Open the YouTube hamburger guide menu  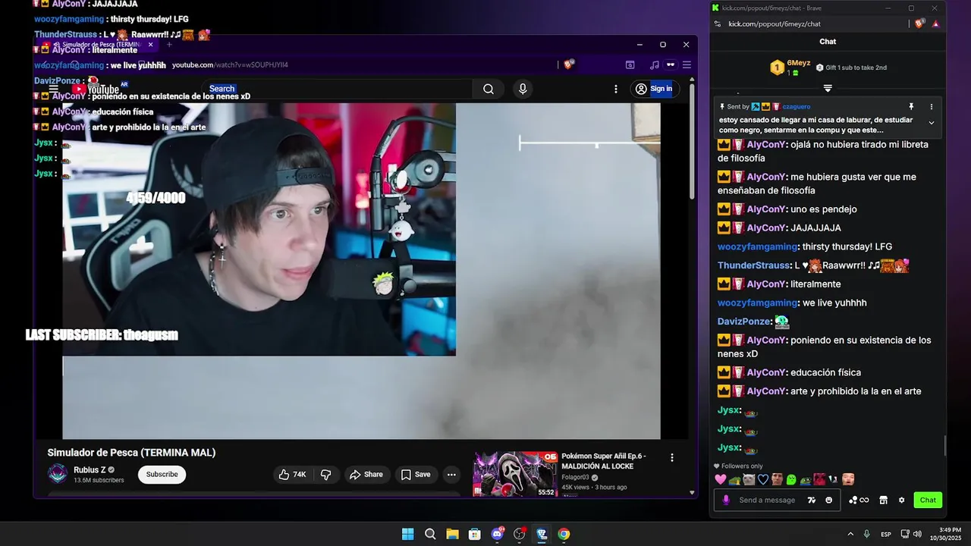(x=54, y=89)
